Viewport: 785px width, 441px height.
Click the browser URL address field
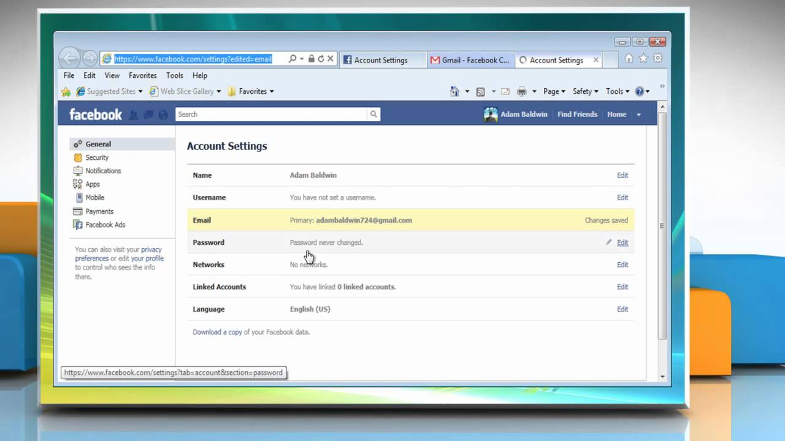193,59
